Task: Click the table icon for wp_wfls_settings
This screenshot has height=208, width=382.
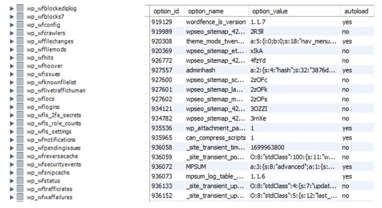Action: 20,131
